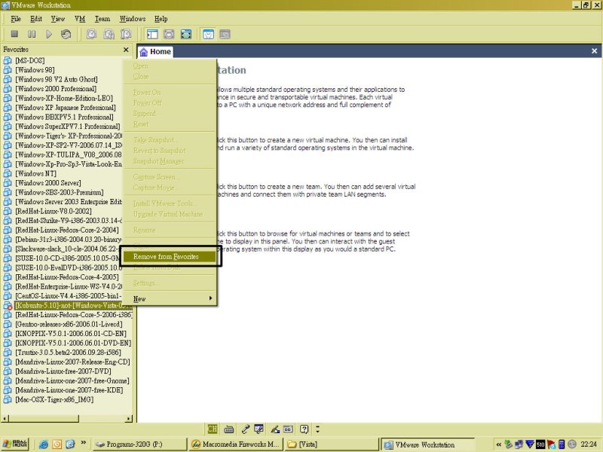
Task: Click the Power Off stop toolbar icon
Action: pyautogui.click(x=14, y=34)
